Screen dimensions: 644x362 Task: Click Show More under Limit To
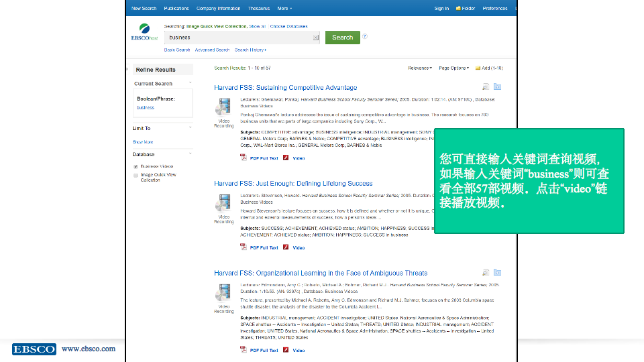coord(142,142)
